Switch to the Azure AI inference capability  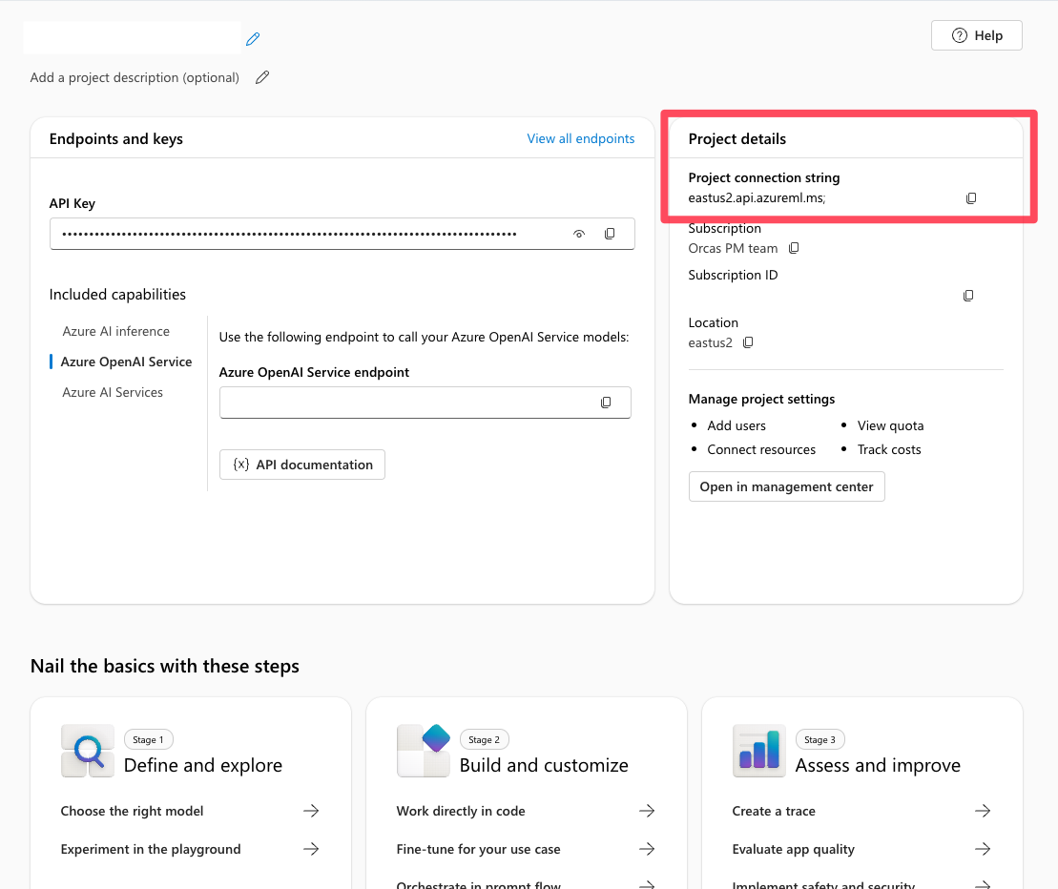pyautogui.click(x=115, y=330)
